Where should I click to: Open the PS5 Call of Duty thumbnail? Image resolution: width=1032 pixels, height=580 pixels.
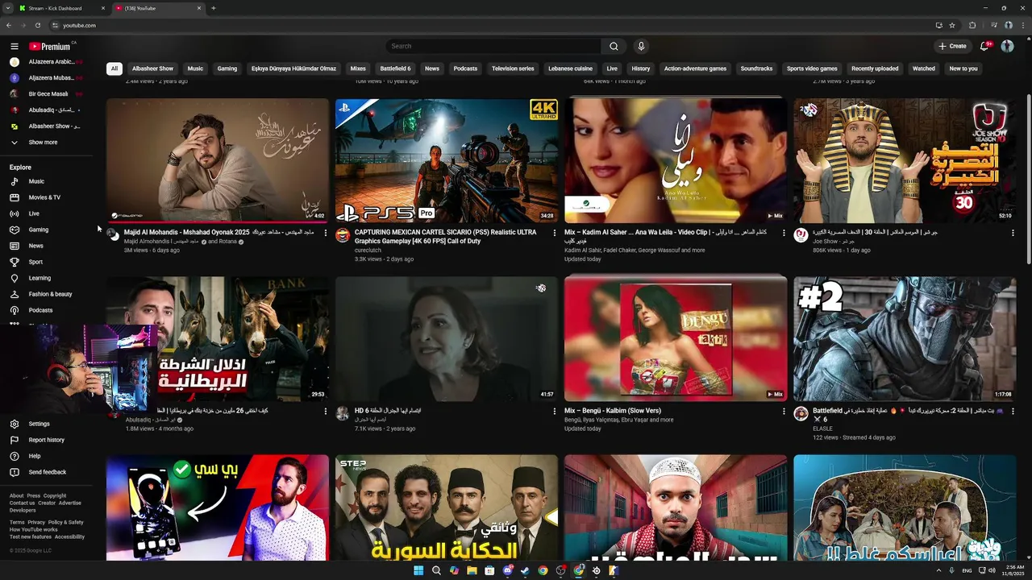tap(447, 160)
